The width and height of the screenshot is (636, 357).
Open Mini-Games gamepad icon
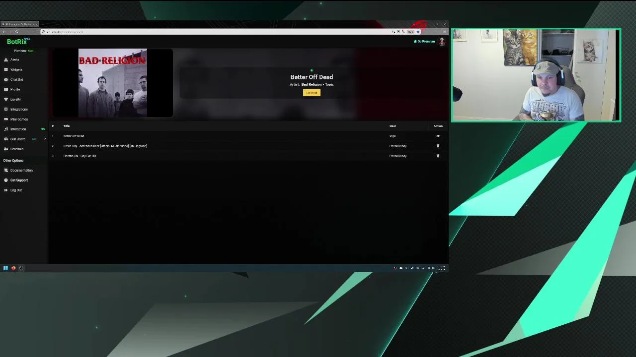pos(6,119)
